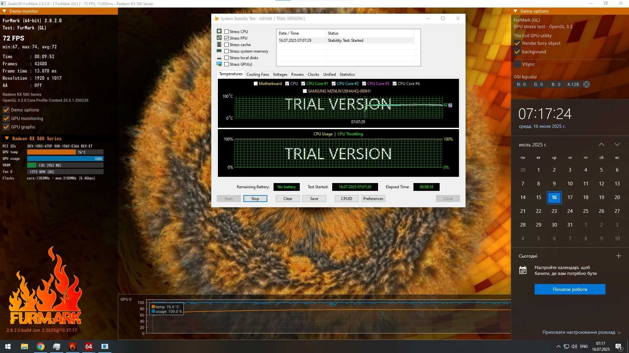Click the calendar icon under Сьогодні
The height and width of the screenshot is (353, 629).
pos(523,270)
